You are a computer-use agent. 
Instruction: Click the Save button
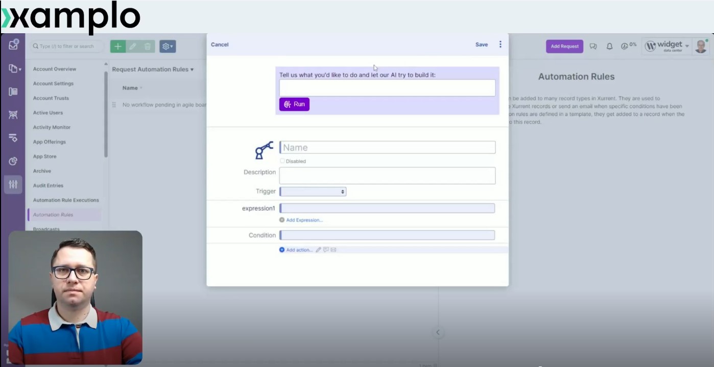[481, 44]
